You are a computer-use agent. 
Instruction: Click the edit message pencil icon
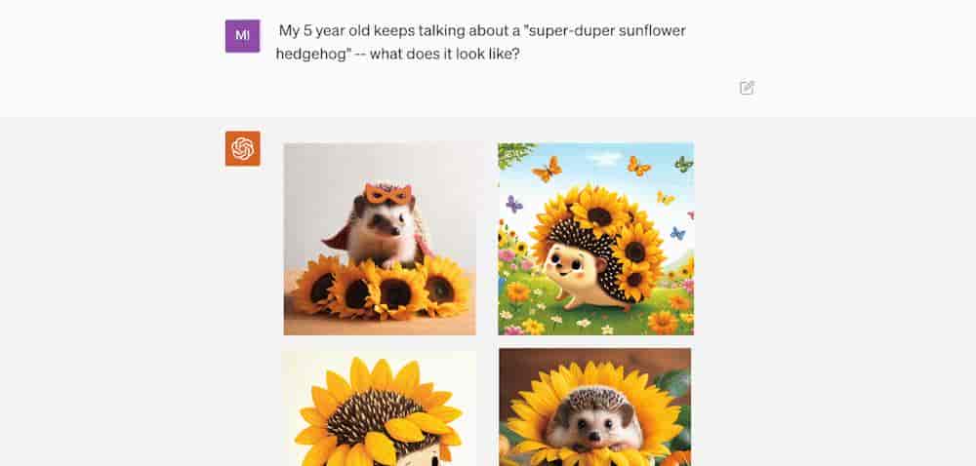click(x=747, y=88)
